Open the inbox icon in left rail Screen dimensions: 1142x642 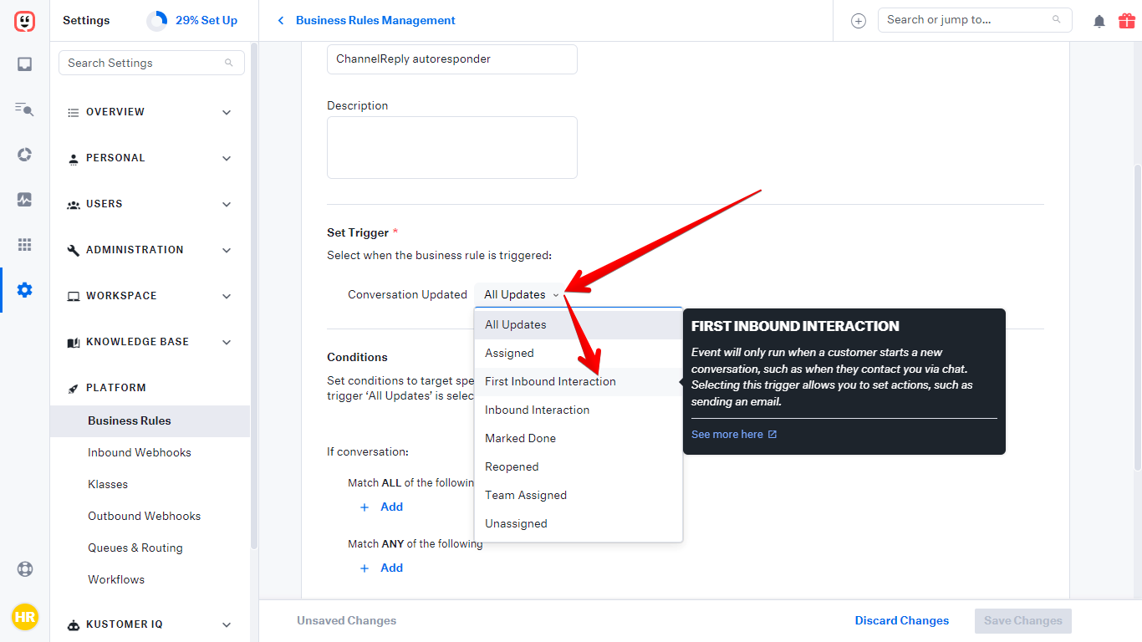(x=24, y=64)
